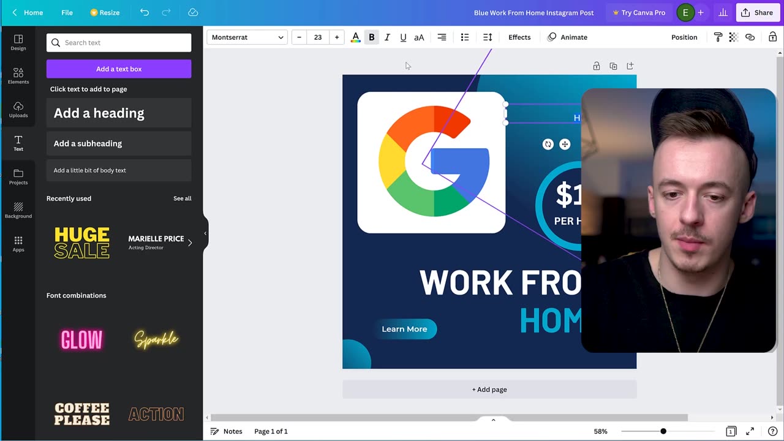Open the analytics bar chart icon

(x=723, y=12)
